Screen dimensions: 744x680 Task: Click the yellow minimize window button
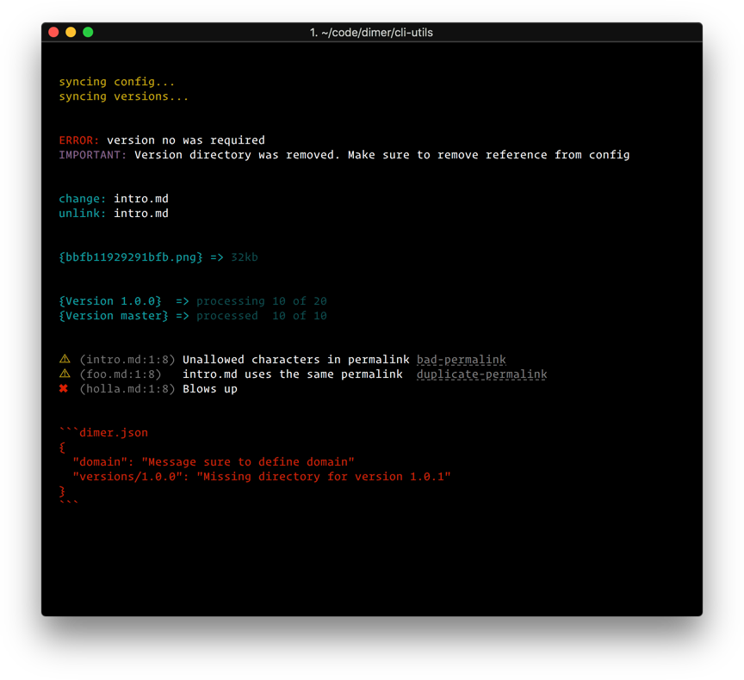pos(71,32)
